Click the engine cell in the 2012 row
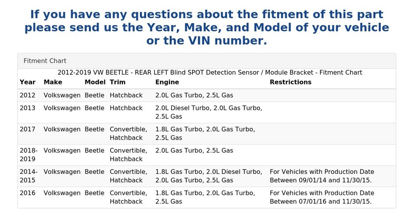The image size is (402, 216). click(194, 96)
